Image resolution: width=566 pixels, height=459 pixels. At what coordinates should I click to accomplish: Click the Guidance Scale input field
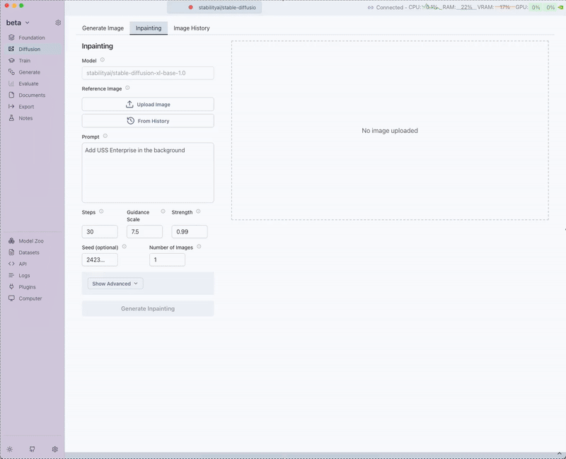click(144, 232)
